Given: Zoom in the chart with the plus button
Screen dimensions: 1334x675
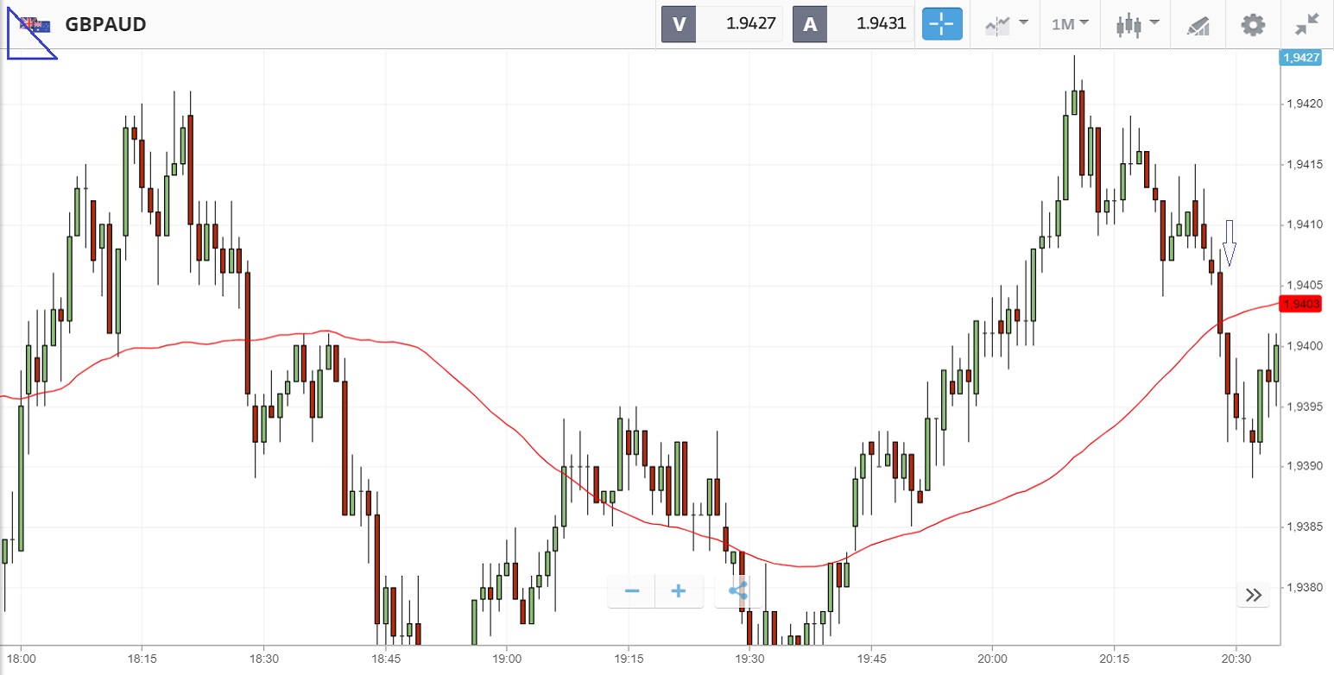Looking at the screenshot, I should point(679,591).
